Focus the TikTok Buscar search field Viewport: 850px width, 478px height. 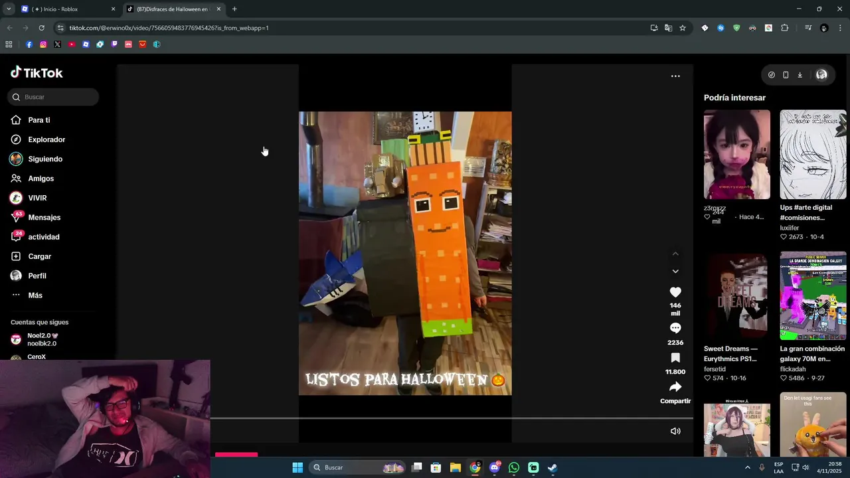[x=53, y=97]
